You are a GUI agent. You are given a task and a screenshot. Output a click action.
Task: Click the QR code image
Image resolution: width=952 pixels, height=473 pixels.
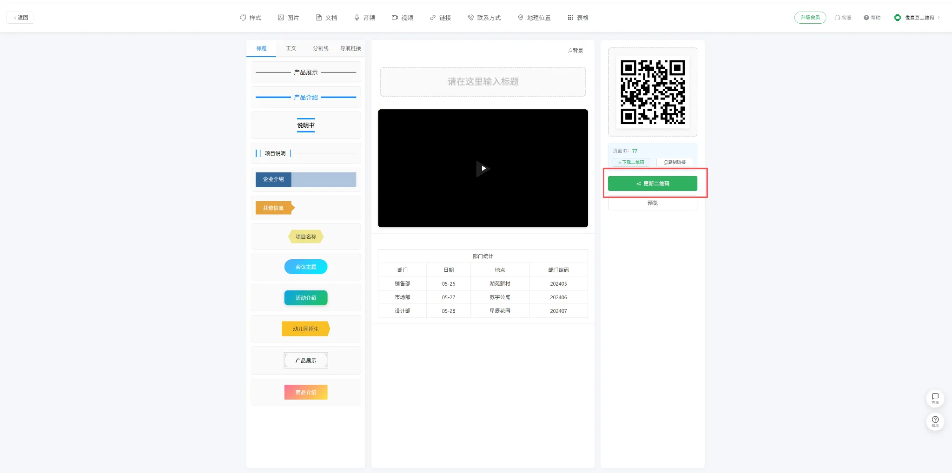653,92
